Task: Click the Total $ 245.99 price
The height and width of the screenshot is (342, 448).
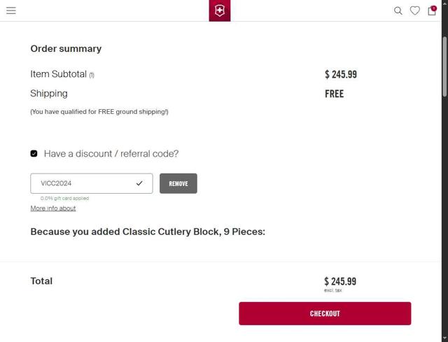Action: [340, 281]
